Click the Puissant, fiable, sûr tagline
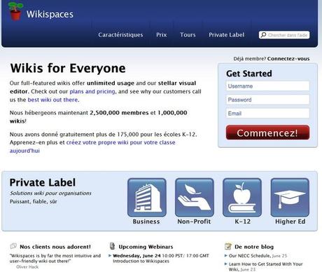This screenshot has height=272, width=322. 34,201
